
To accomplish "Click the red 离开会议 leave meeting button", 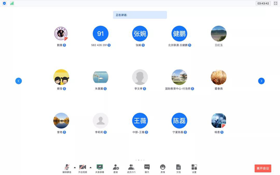I will (263, 168).
